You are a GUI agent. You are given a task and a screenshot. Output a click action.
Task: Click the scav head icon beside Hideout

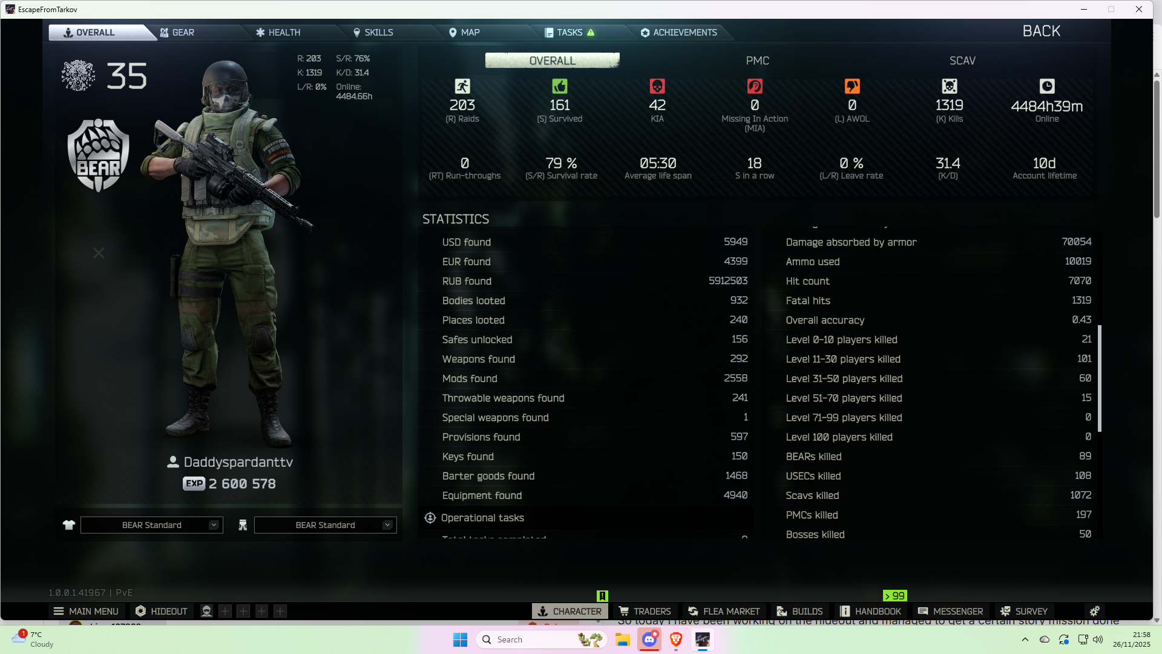tap(206, 611)
